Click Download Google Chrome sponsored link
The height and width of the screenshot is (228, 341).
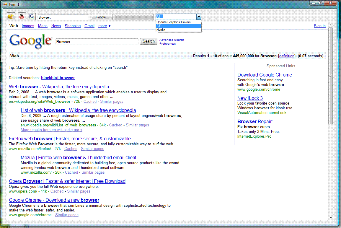click(x=265, y=75)
